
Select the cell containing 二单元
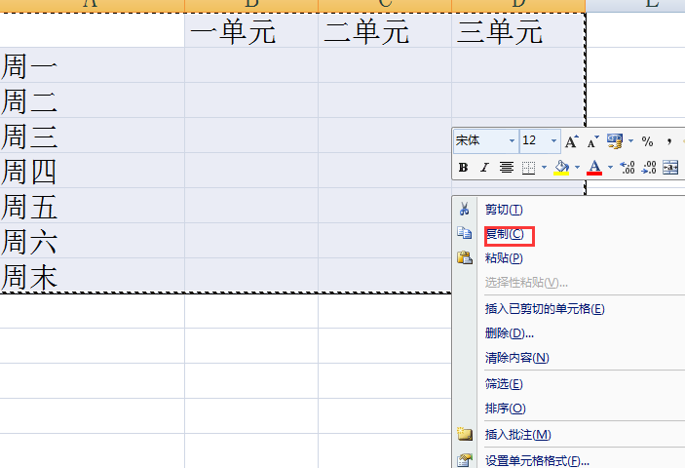[385, 30]
